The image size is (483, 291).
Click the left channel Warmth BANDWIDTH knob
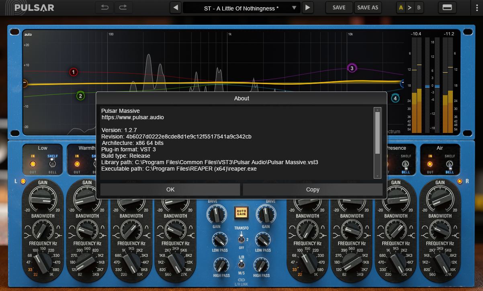point(87,230)
